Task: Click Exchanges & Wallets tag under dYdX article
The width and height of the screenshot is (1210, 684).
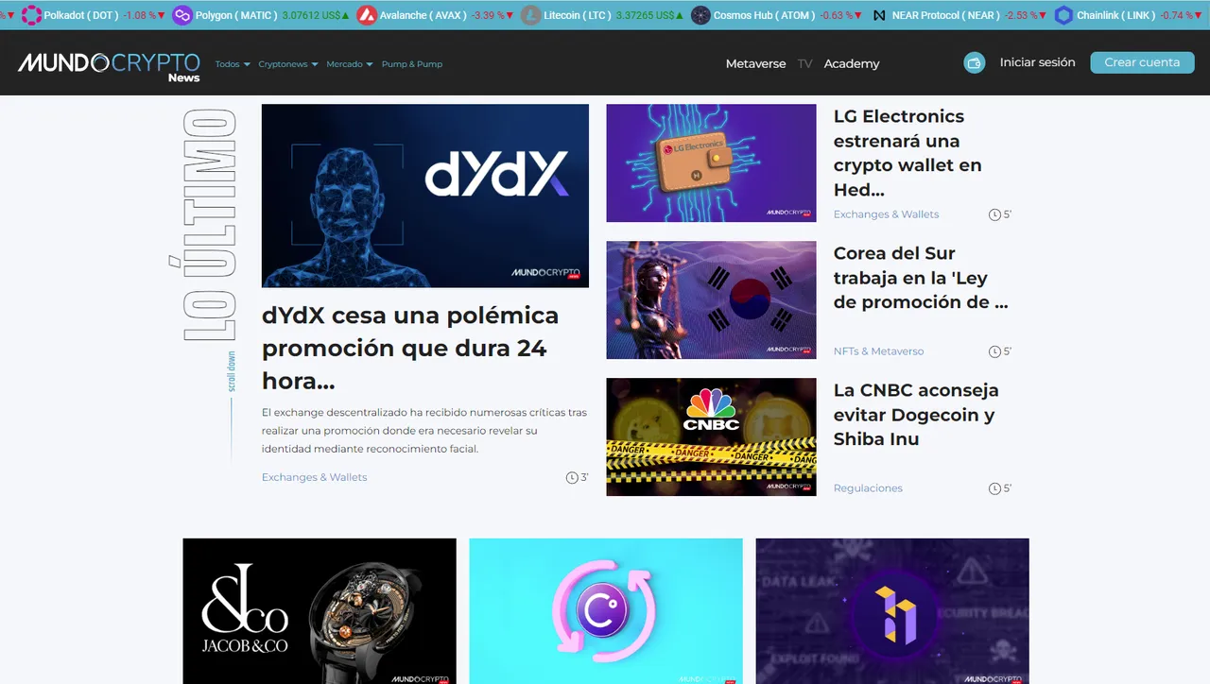Action: [314, 477]
